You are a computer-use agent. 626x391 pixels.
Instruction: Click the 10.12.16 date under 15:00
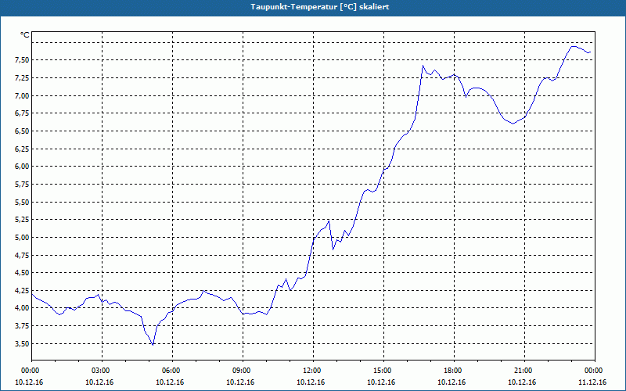pyautogui.click(x=381, y=382)
